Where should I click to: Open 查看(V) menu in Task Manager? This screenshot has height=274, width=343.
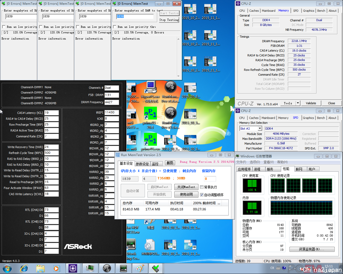(x=269, y=162)
